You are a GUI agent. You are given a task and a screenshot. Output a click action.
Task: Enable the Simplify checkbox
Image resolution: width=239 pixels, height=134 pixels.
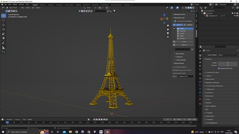206,113
